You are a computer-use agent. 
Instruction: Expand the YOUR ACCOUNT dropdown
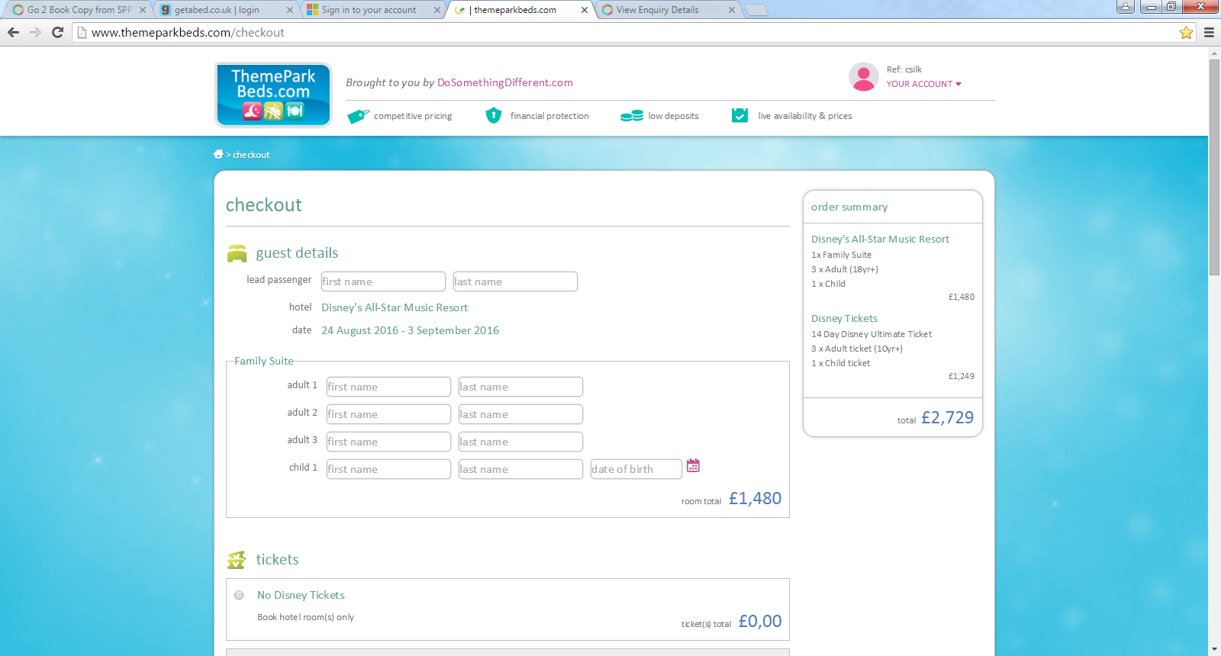coord(923,84)
